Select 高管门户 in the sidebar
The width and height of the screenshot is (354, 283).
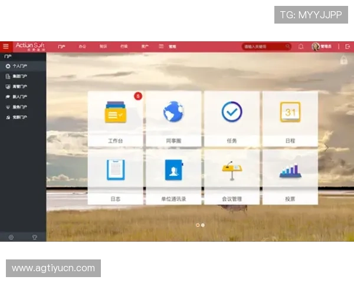pyautogui.click(x=23, y=87)
